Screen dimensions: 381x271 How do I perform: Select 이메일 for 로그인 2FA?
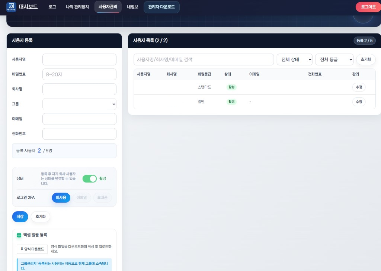coord(81,198)
